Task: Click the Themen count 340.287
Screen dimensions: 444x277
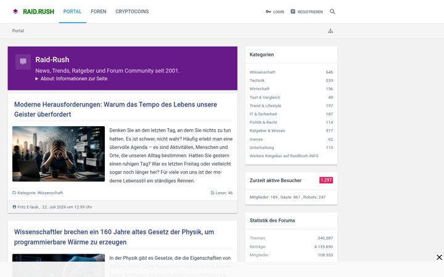Action: point(325,238)
